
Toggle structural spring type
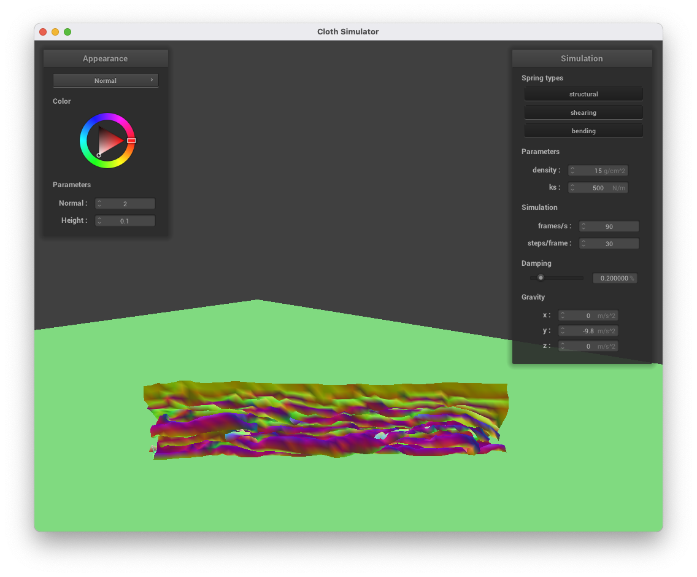(x=583, y=94)
